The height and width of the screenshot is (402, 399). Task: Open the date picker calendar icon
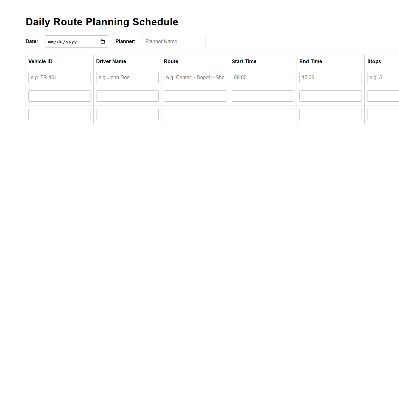click(102, 41)
